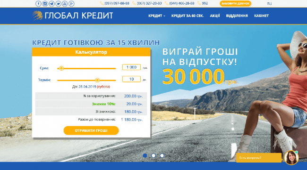Screen dimensions: 307x170
Task: Select the first carousel slide dot
Action: pos(145,155)
